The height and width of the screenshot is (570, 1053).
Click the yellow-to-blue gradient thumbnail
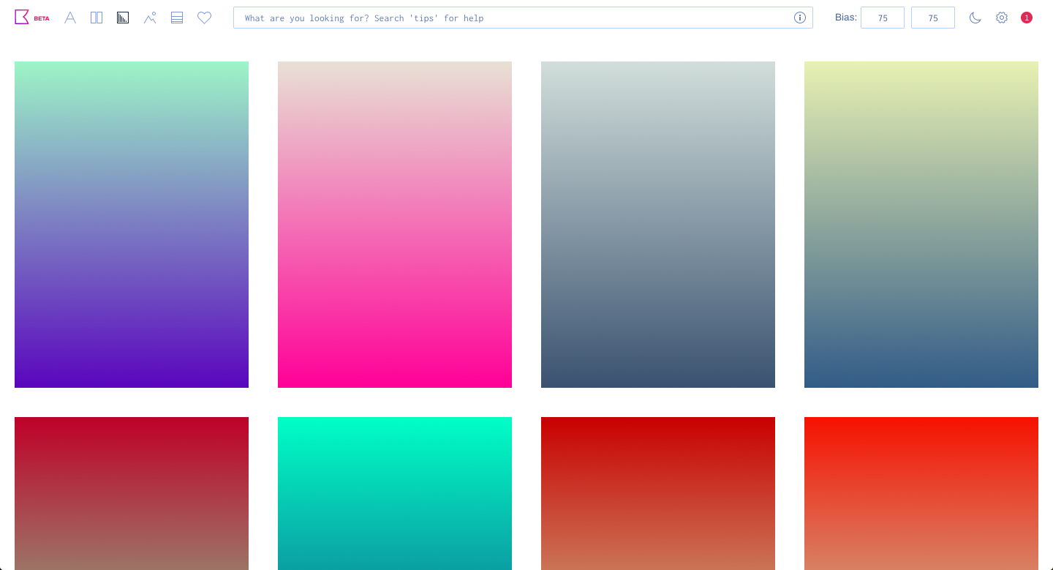pos(921,224)
